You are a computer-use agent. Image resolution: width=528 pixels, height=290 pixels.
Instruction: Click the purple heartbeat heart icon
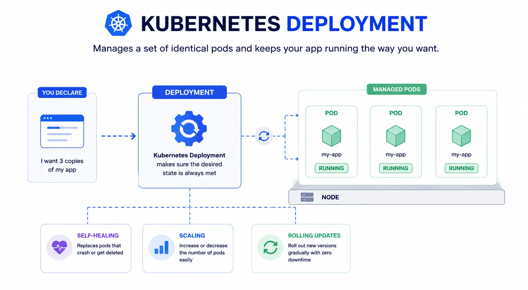click(x=59, y=248)
